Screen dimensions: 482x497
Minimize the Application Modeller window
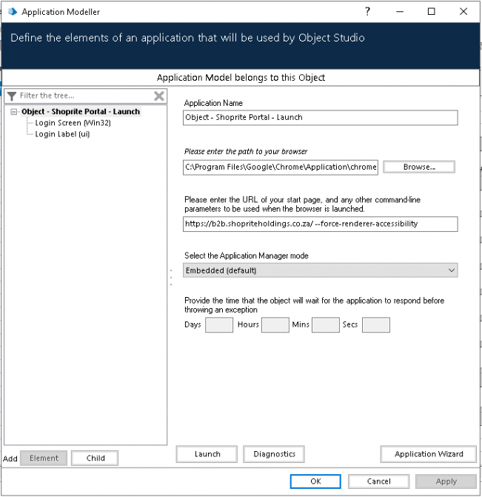400,12
